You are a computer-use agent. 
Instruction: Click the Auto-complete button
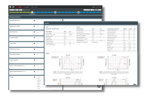point(87,10)
